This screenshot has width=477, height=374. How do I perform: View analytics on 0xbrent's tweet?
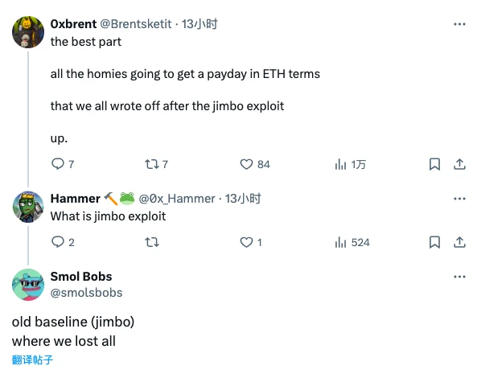[350, 165]
